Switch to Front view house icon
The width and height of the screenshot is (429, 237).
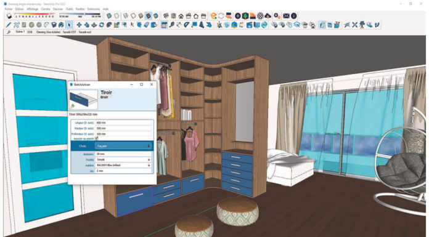pos(181,16)
